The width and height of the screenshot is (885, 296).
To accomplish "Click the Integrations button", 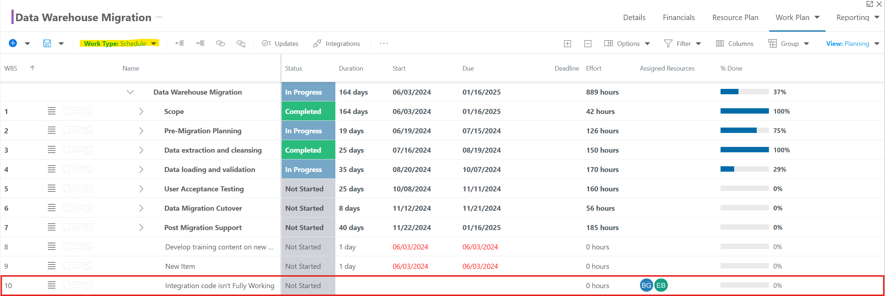I will [x=336, y=43].
